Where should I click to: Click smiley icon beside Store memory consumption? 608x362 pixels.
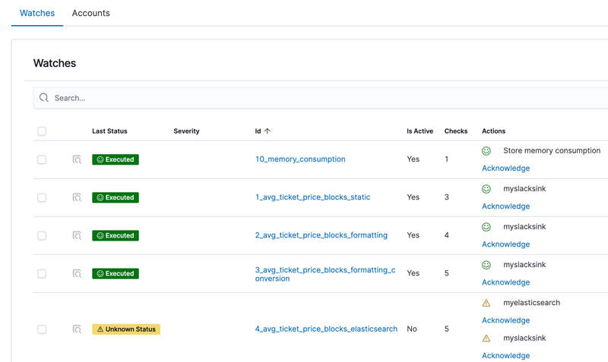point(486,151)
